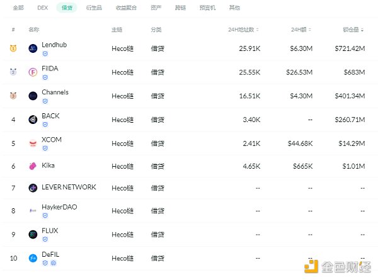Click the XCOM project logo icon

click(33, 143)
